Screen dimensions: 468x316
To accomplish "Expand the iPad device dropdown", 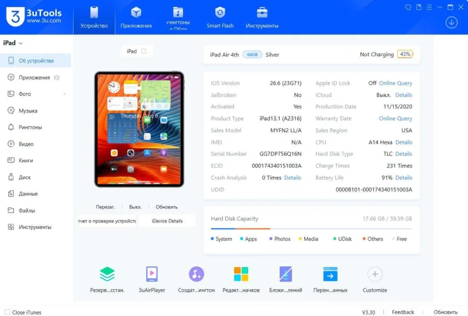I will click(x=13, y=43).
